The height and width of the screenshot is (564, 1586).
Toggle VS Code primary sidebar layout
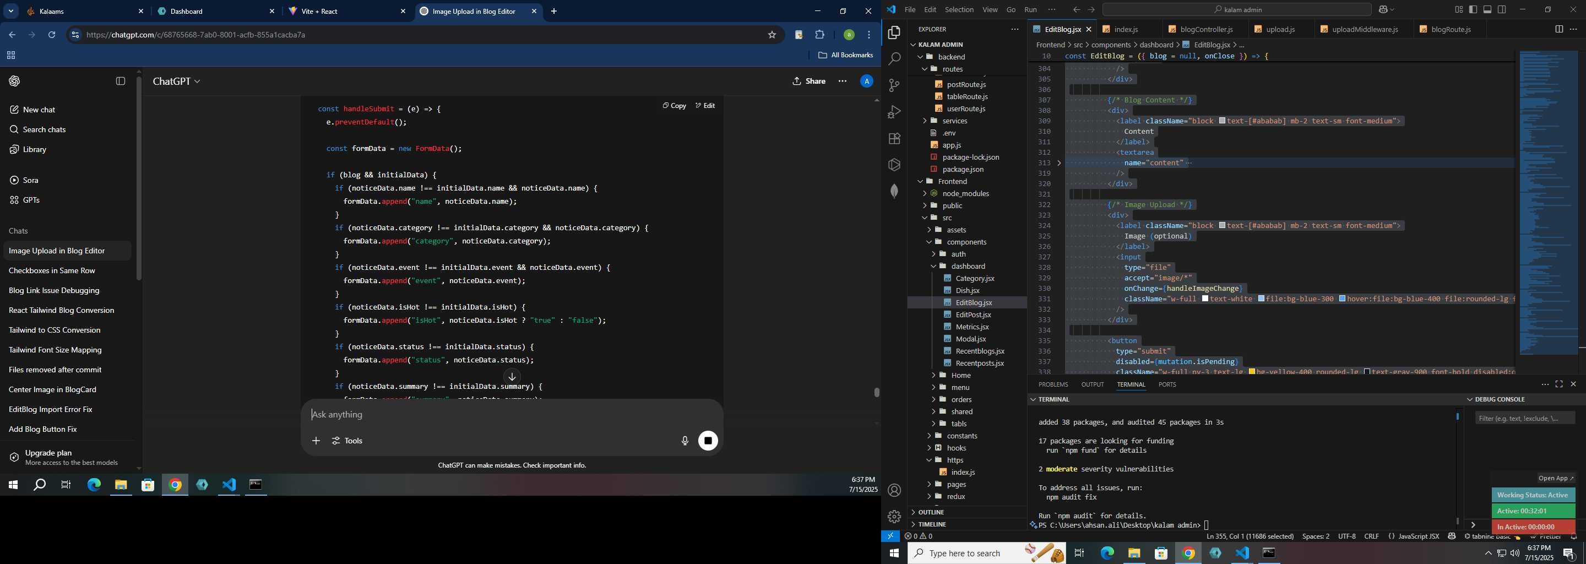1473,9
